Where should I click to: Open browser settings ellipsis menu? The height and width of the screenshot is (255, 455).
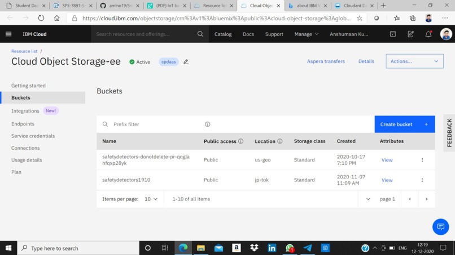(x=445, y=18)
